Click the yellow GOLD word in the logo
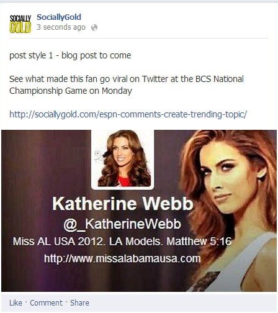The image size is (278, 313). coord(20,28)
